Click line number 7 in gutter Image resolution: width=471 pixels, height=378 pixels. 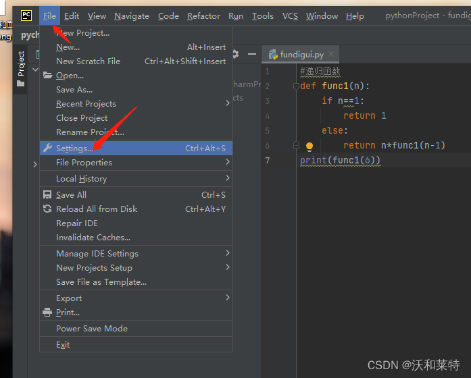(268, 161)
